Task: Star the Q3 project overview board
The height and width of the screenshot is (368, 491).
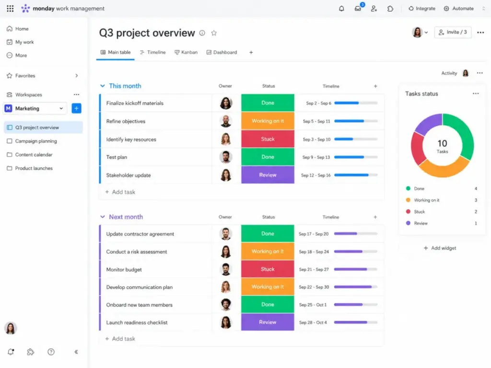Action: tap(214, 33)
